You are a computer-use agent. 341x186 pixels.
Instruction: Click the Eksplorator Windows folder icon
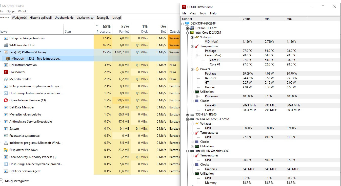6,150
